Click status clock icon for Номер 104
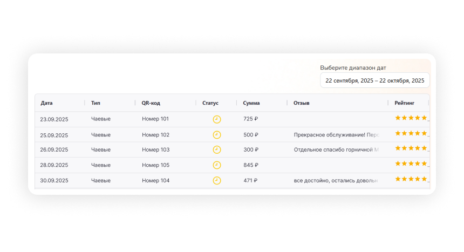The width and height of the screenshot is (464, 252). (x=217, y=180)
